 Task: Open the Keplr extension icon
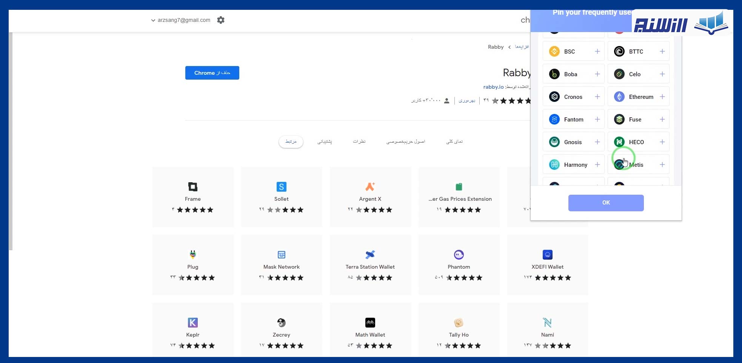[193, 322]
